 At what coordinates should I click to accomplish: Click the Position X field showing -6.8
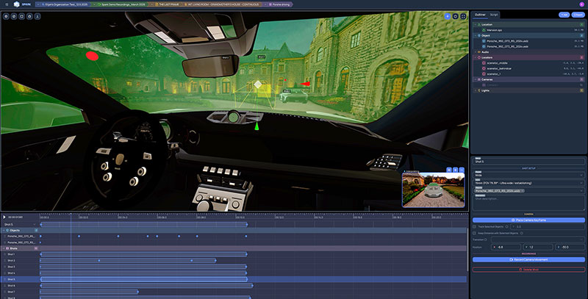click(506, 247)
